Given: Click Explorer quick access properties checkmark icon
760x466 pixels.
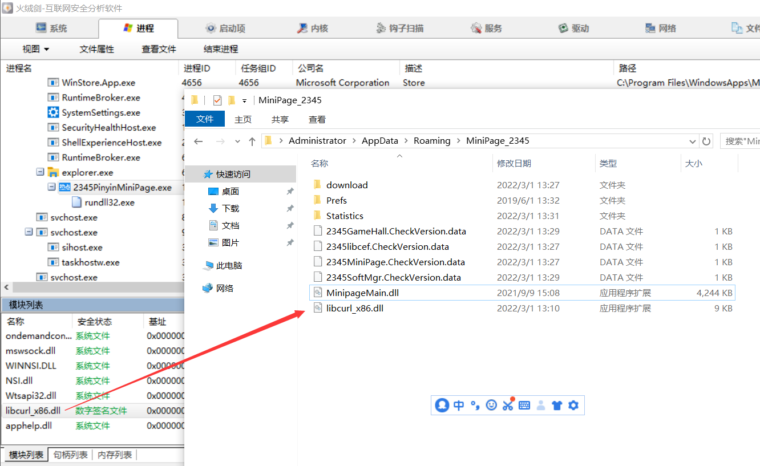Looking at the screenshot, I should (217, 100).
